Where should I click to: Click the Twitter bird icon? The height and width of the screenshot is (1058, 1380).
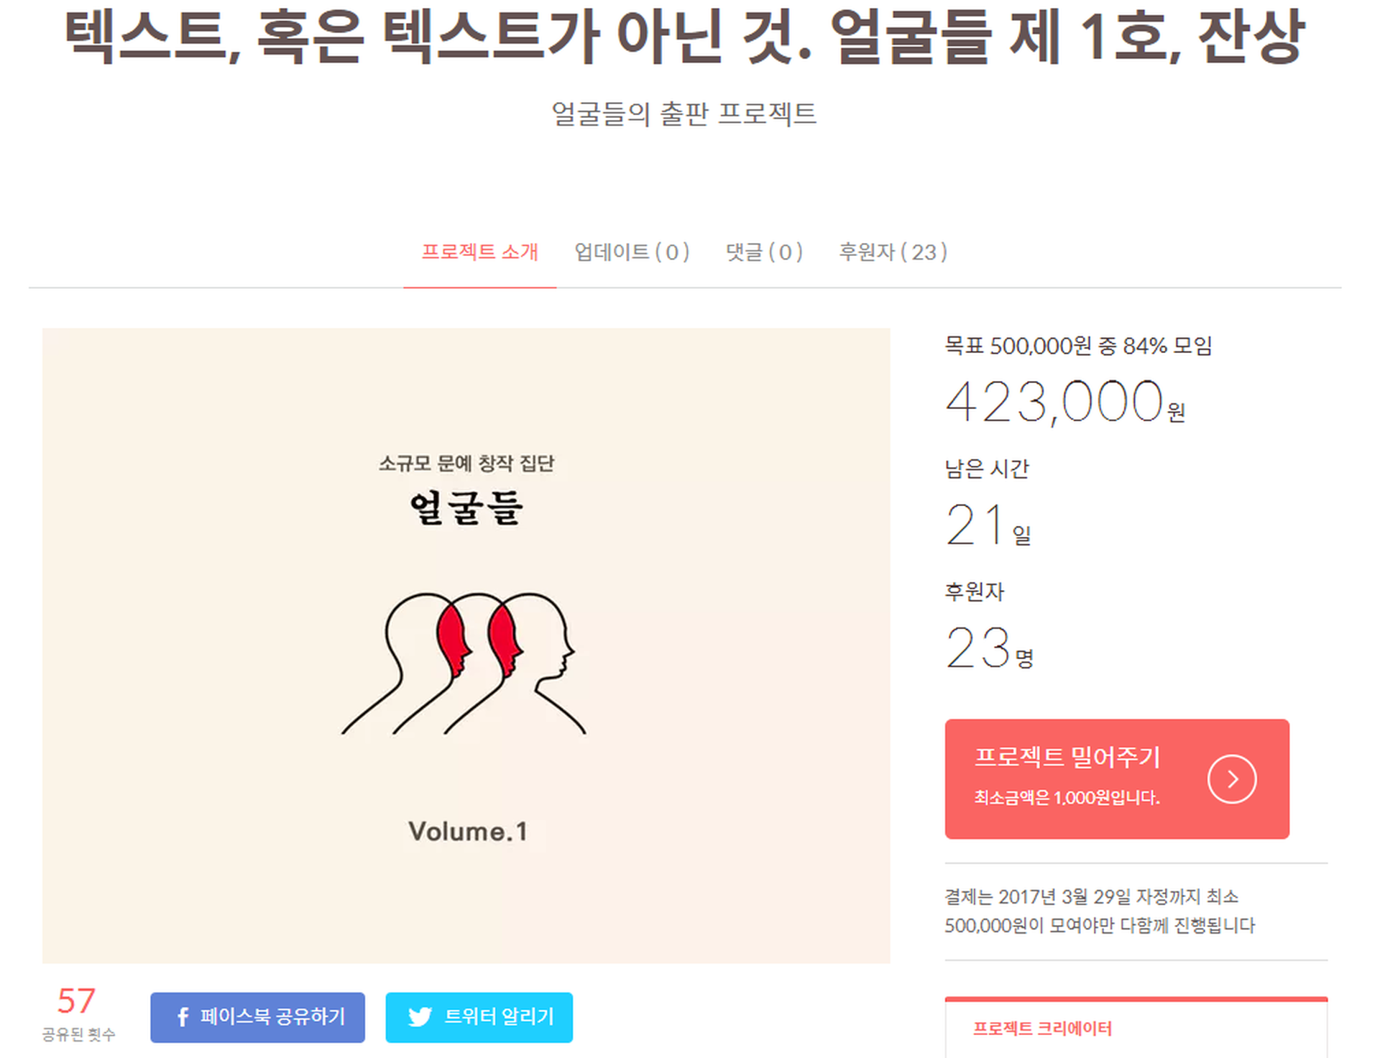pos(420,1017)
